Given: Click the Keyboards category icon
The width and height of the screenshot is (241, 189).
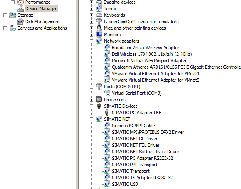Looking at the screenshot, I should coord(99,15).
